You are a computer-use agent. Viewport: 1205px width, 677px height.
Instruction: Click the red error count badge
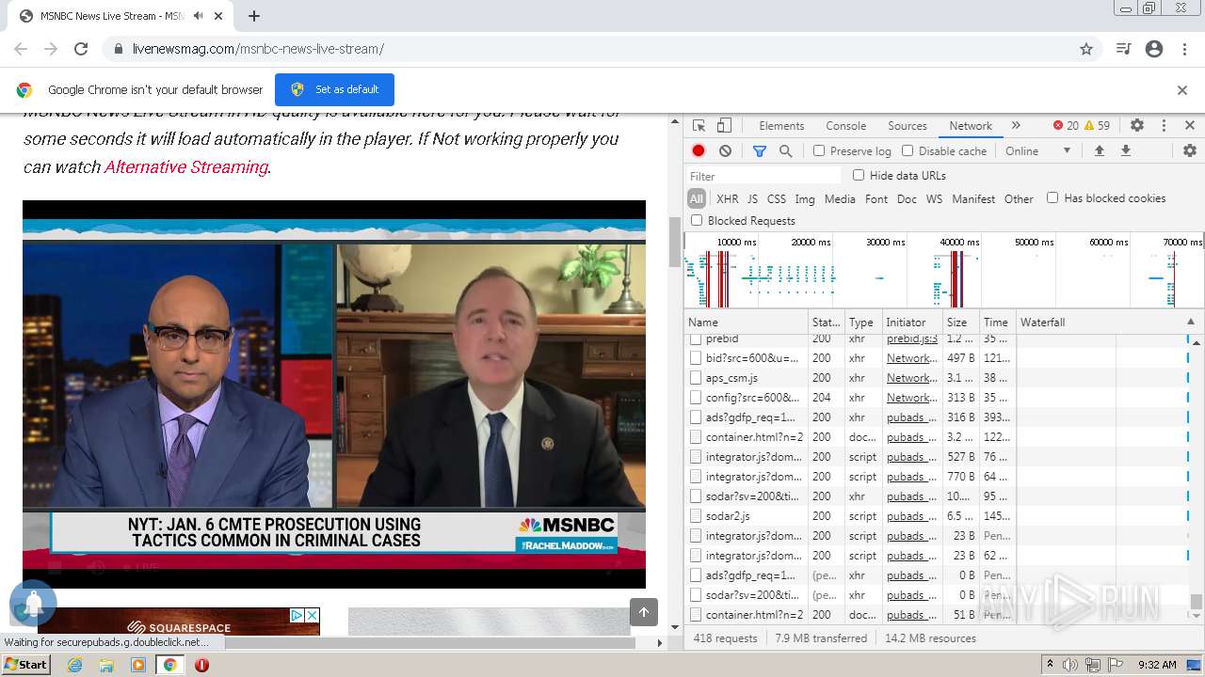coord(1066,125)
